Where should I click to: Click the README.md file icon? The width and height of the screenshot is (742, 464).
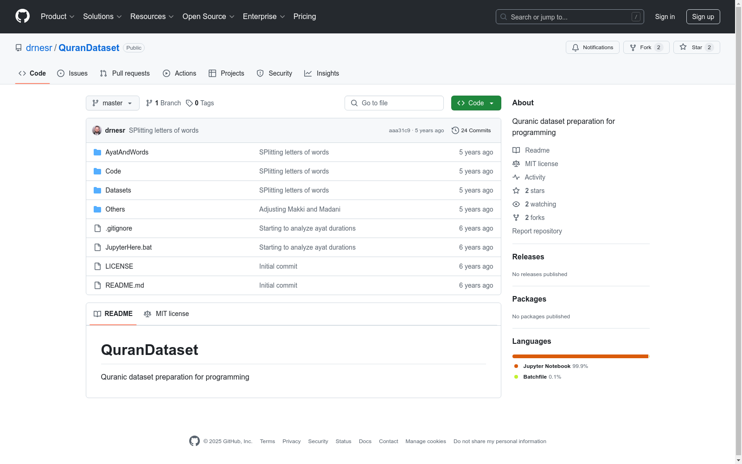point(97,285)
